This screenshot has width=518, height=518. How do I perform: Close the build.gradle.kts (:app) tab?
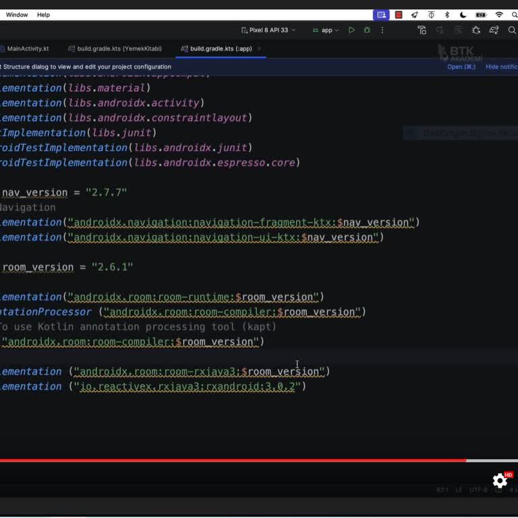point(259,49)
